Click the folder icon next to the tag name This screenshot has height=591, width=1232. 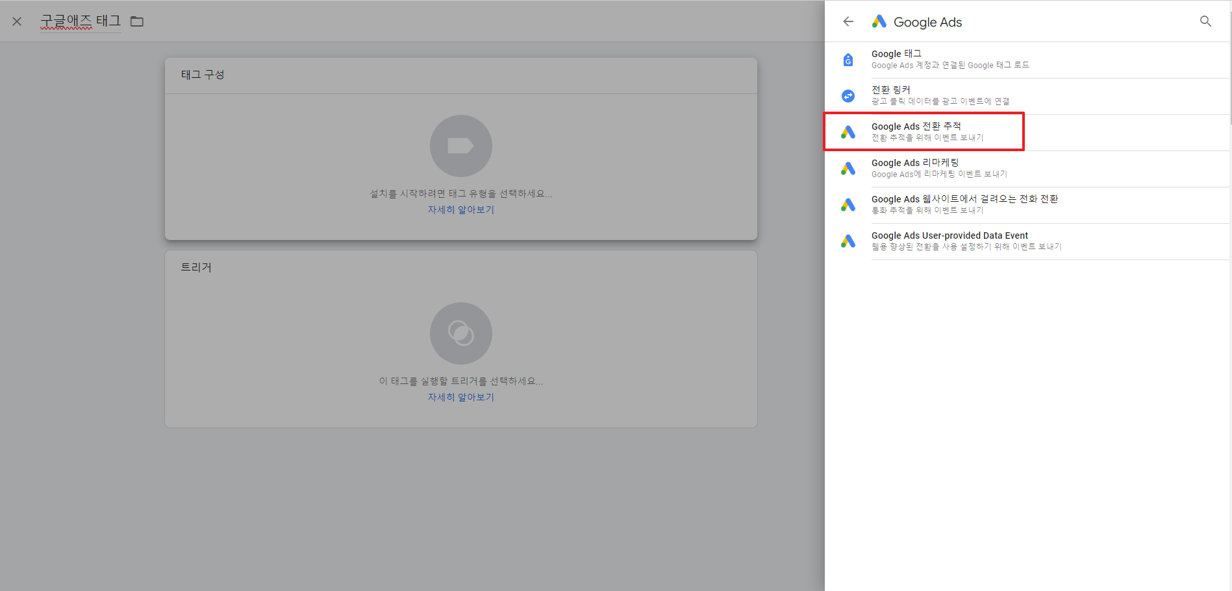137,21
